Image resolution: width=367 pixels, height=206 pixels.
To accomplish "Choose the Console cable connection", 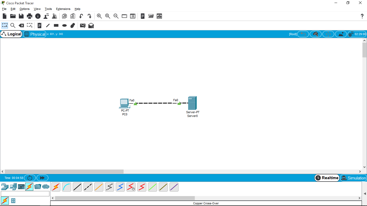I will (66, 187).
